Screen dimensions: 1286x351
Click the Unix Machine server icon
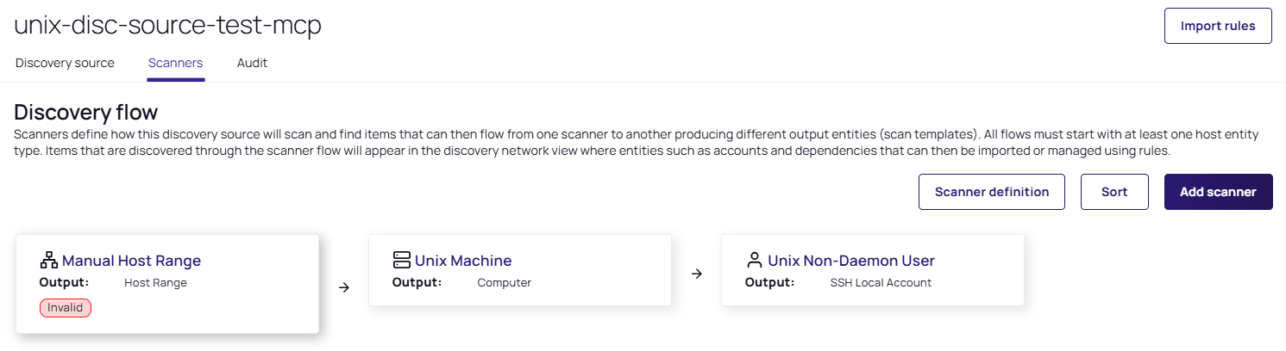402,260
